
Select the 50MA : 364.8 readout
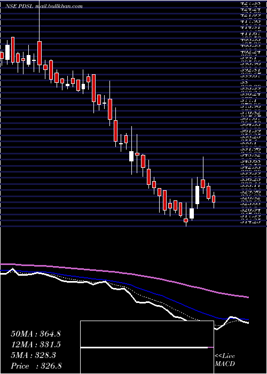tap(36, 334)
